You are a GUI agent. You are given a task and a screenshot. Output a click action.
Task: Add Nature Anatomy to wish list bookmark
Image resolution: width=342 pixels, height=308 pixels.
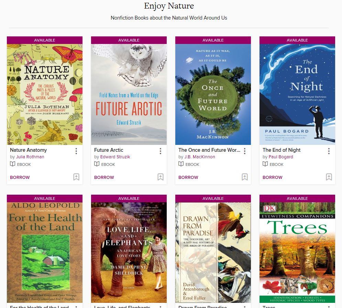(x=76, y=177)
